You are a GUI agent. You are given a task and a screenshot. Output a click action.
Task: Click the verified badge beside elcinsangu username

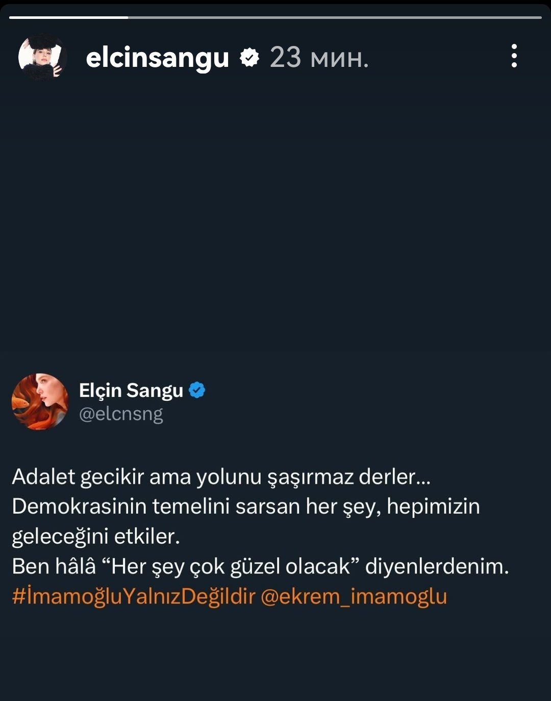tap(249, 57)
